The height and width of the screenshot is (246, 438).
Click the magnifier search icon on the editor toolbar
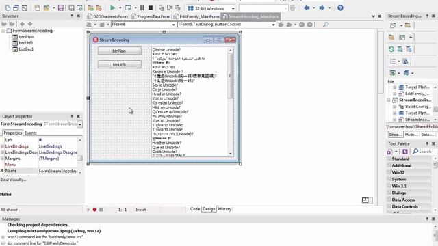click(326, 25)
